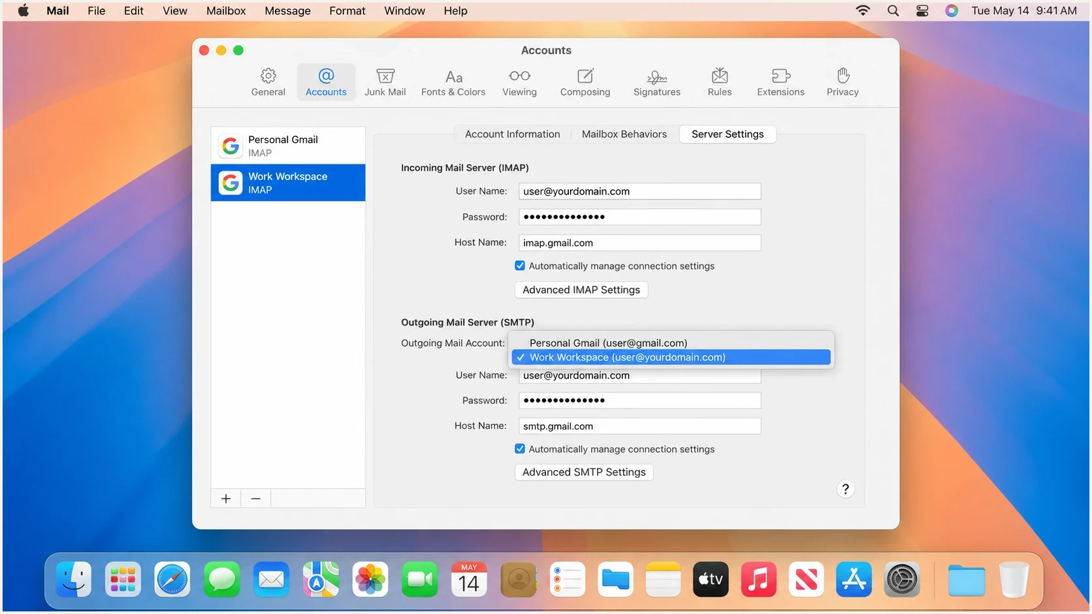Open Spotlight search in menu bar
This screenshot has height=614, width=1092.
[x=893, y=10]
